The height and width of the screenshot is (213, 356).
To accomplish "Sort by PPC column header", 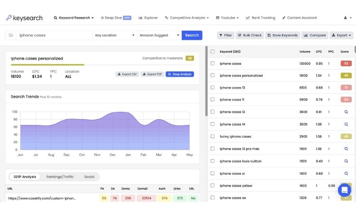I will pos(331,52).
